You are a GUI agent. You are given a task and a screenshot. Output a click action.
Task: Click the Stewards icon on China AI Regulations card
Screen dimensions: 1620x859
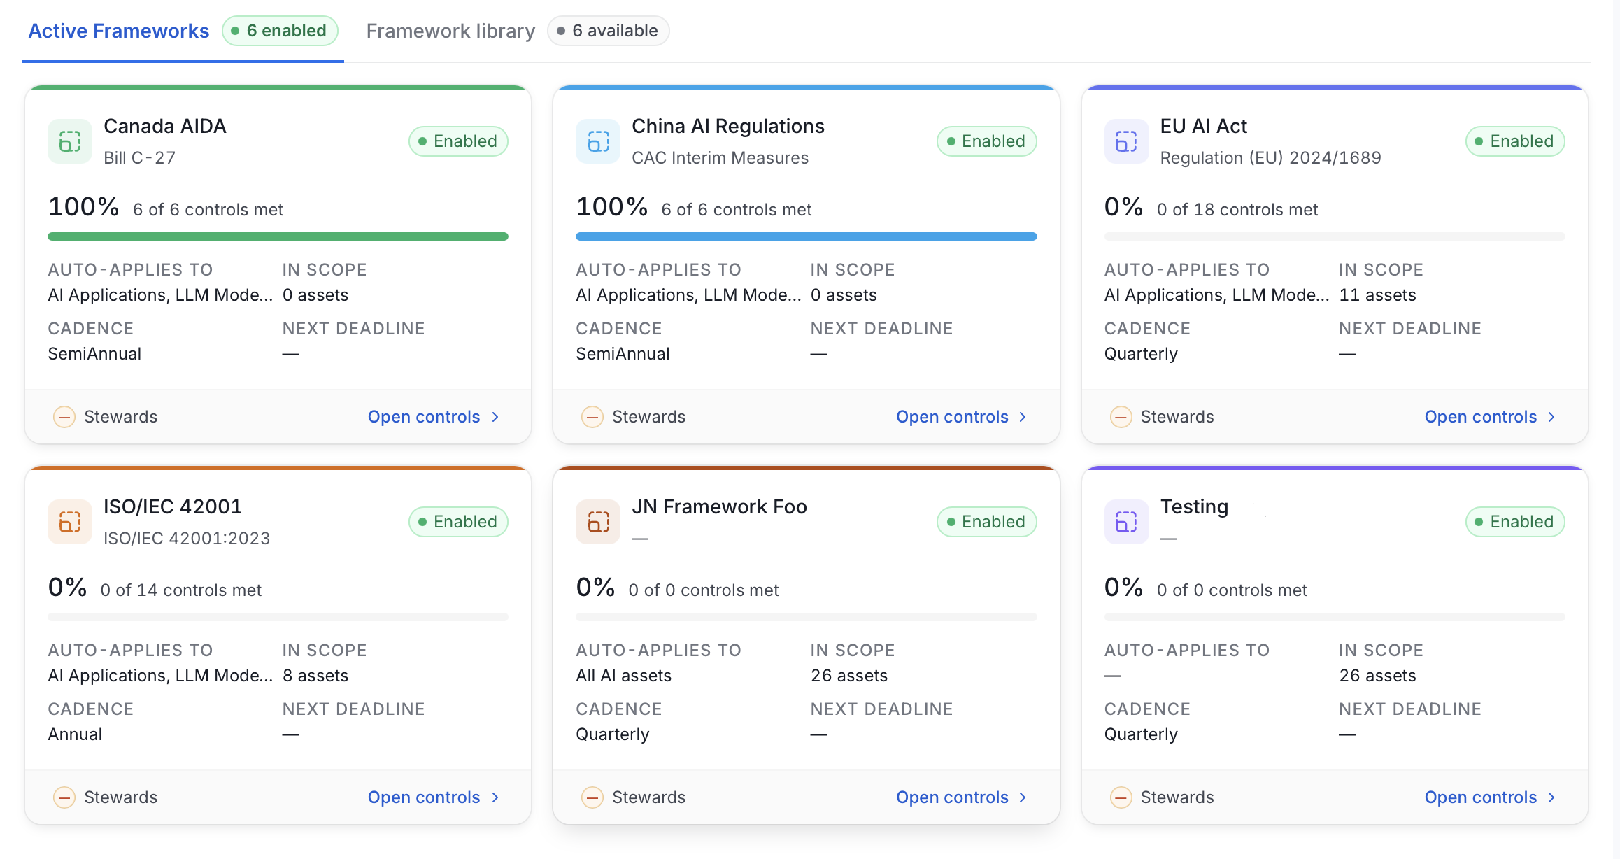(592, 417)
